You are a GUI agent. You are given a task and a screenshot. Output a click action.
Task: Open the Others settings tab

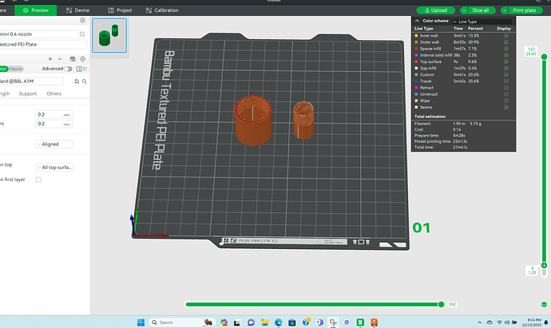[54, 93]
